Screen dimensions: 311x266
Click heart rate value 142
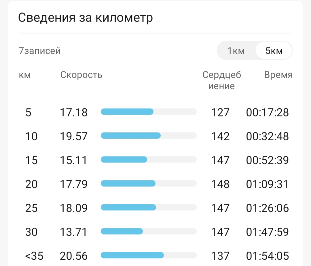[220, 136]
